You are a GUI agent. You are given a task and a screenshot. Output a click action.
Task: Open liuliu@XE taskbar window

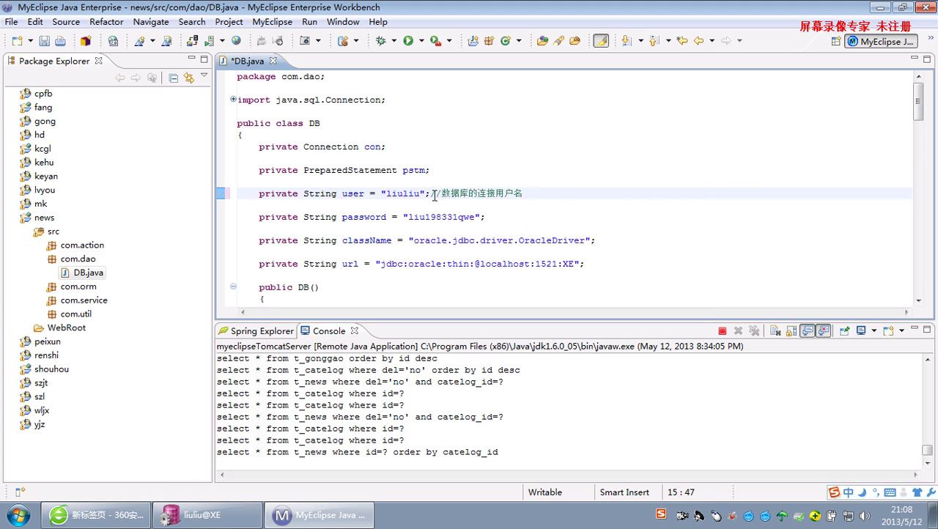click(x=209, y=515)
